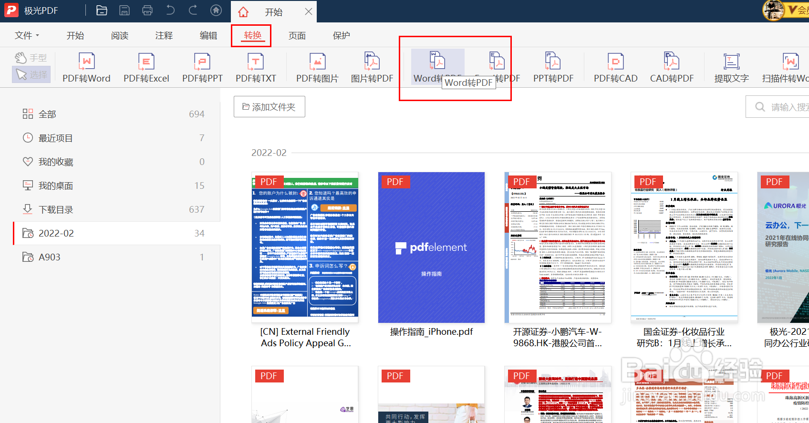Screen dimensions: 809x423
Task: Open the Aurora 极光 云办公 PDF thumbnail
Action: pos(783,248)
